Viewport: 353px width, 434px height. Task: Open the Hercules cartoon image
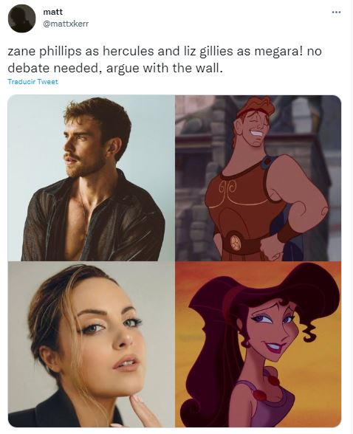(x=258, y=178)
